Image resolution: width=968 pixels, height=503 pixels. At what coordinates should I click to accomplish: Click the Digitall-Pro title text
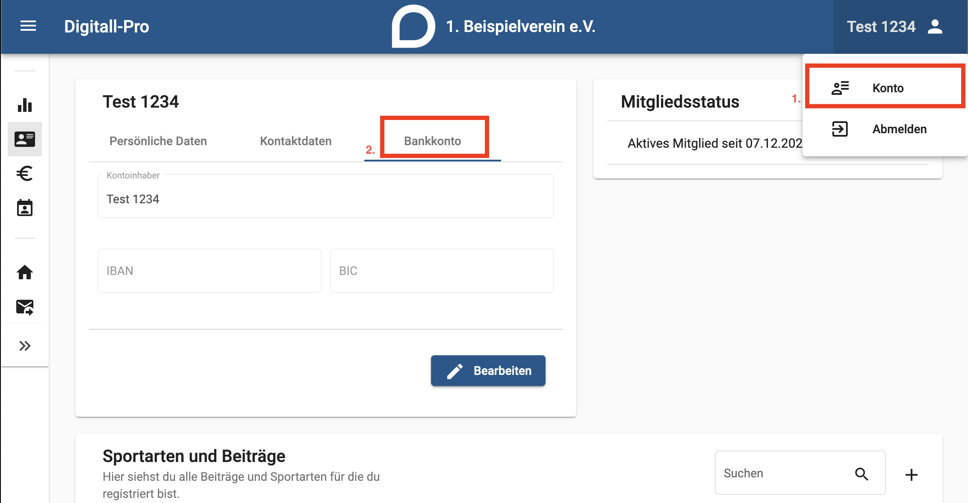click(106, 26)
